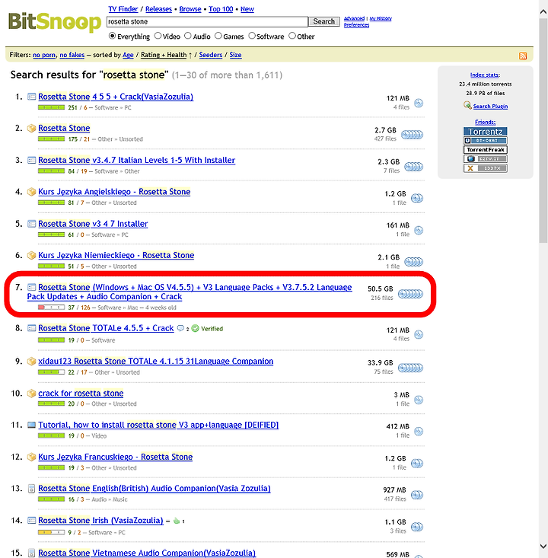Click disc icon for the Tutorial video result
This screenshot has width=548, height=558.
(x=419, y=432)
